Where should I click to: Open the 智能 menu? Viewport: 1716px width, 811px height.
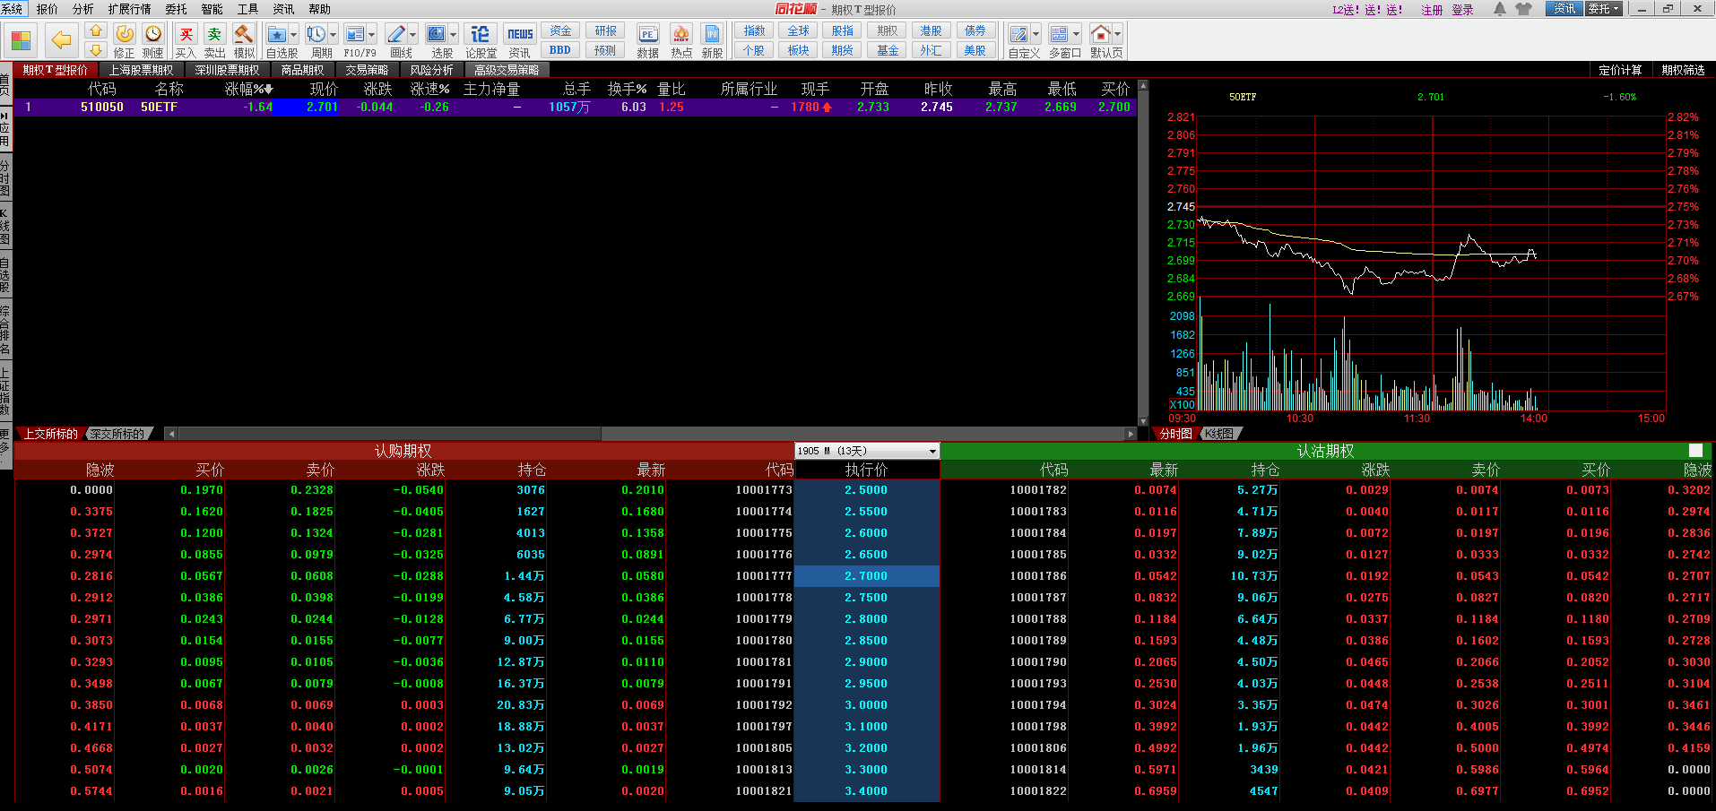212,9
